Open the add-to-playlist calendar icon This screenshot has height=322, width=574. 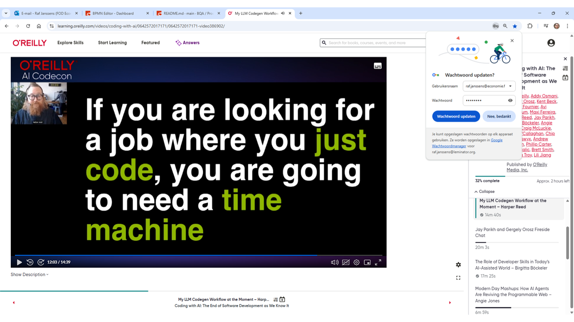click(565, 78)
